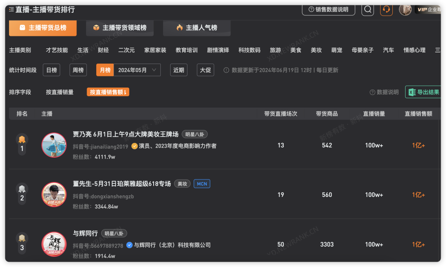446x267 pixels.
Task: Click 与辉同行 blue verified badge
Action: pyautogui.click(x=129, y=245)
